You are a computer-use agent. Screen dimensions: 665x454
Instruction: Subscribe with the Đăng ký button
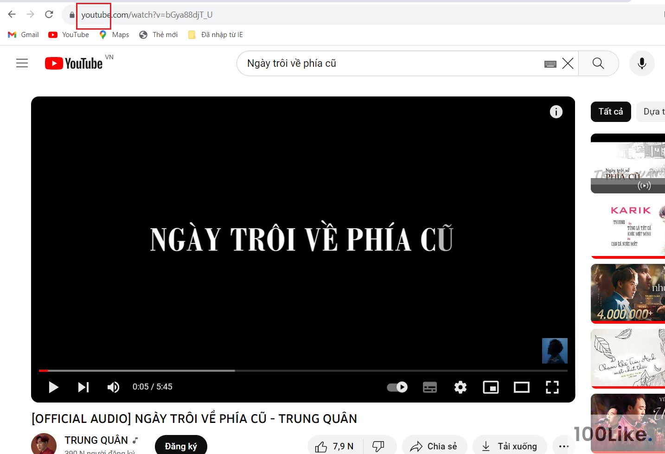181,445
